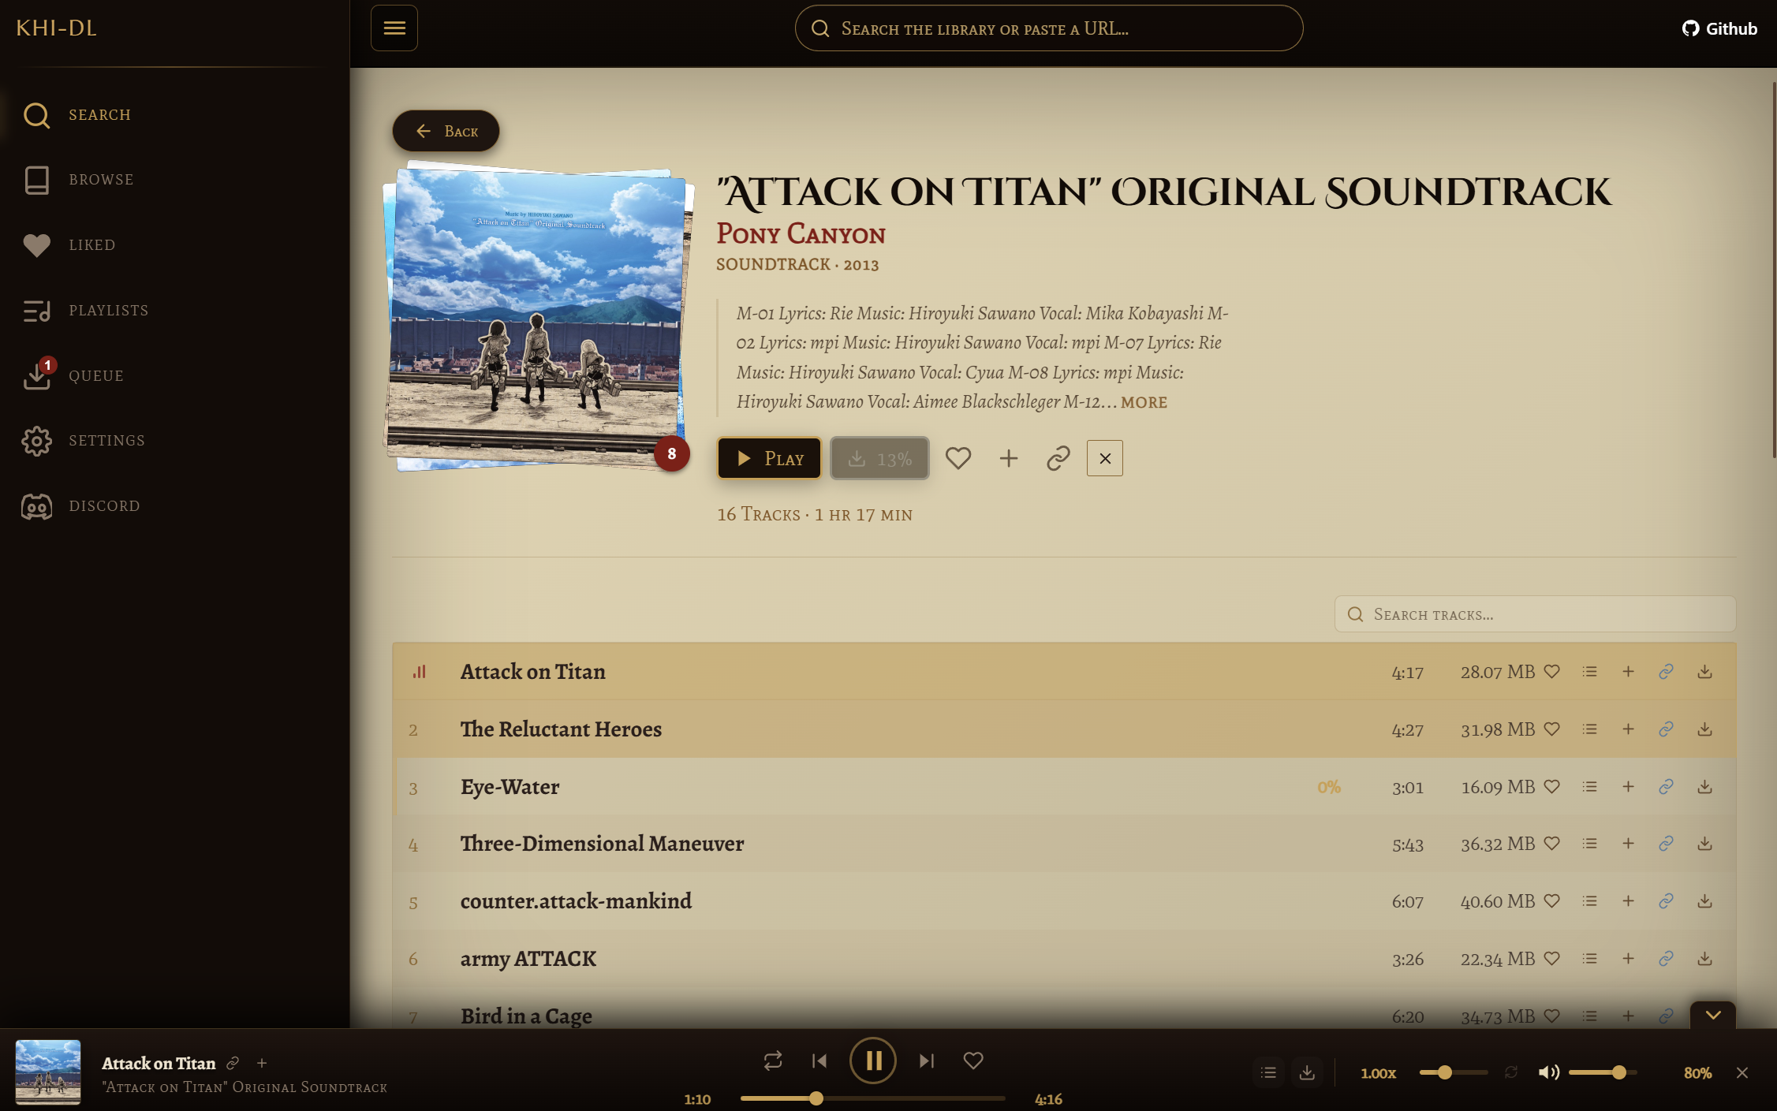The width and height of the screenshot is (1777, 1111).
Task: Toggle repeat mode in player
Action: coord(773,1061)
